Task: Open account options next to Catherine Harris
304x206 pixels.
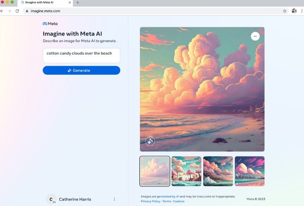Action: (114, 199)
